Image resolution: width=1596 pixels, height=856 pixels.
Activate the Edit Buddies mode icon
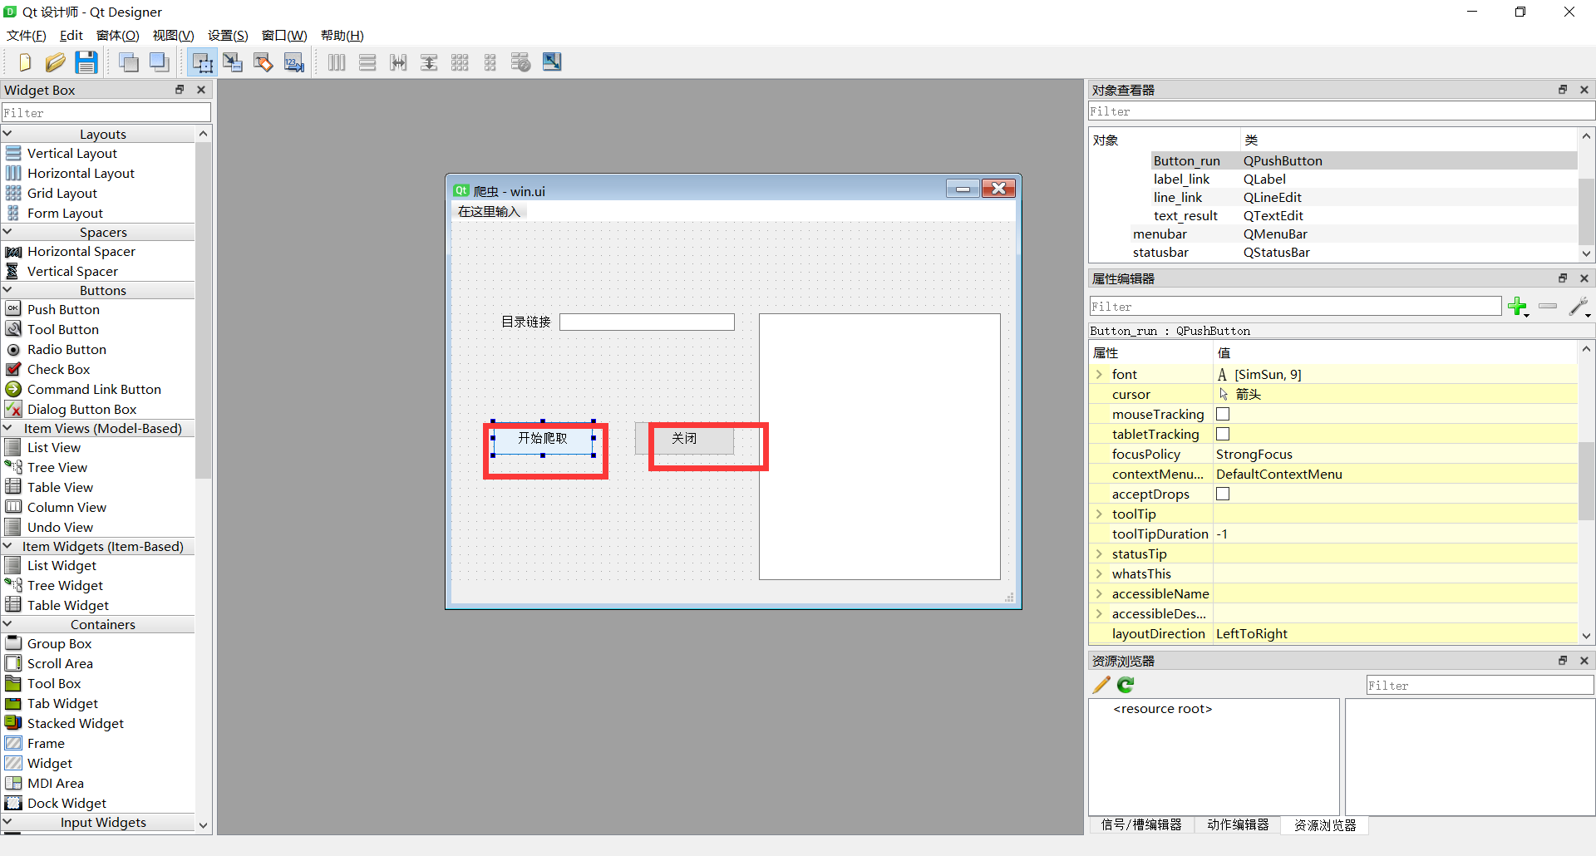tap(264, 62)
